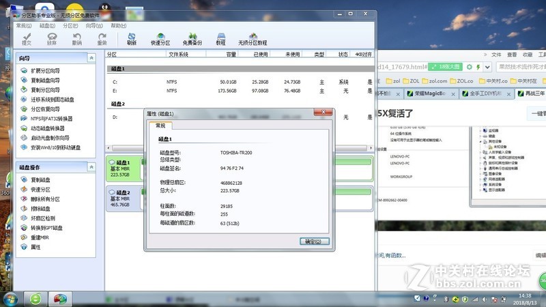Collapse the 向导 panel
The image size is (546, 307).
(x=91, y=58)
